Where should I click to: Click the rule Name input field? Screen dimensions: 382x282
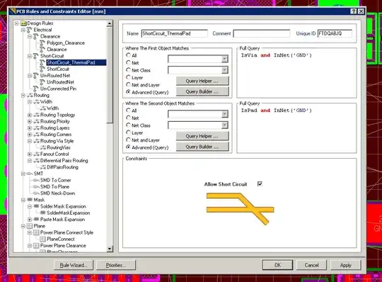point(175,33)
